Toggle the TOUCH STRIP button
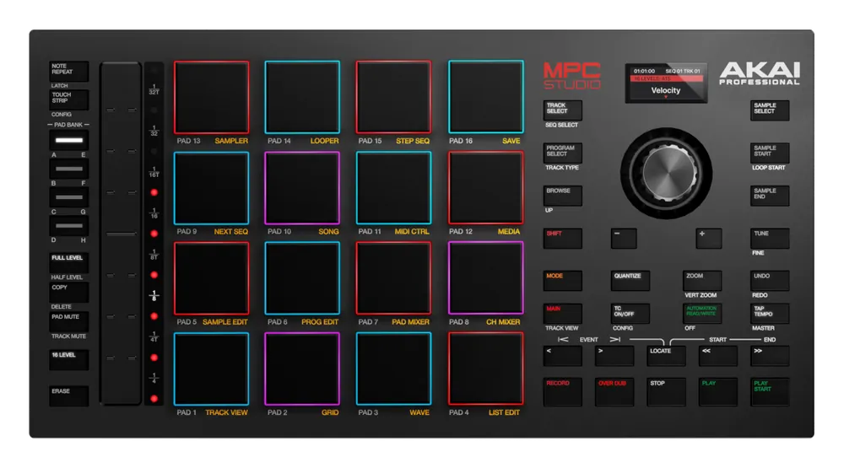The height and width of the screenshot is (468, 844). tap(69, 100)
